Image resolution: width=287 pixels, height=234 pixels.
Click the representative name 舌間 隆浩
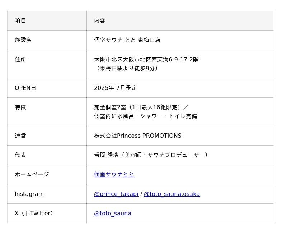(106, 155)
